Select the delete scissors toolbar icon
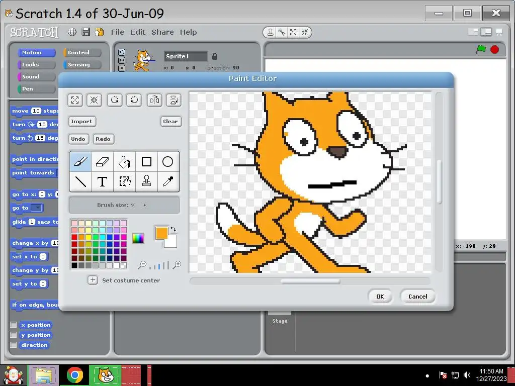 pos(282,32)
